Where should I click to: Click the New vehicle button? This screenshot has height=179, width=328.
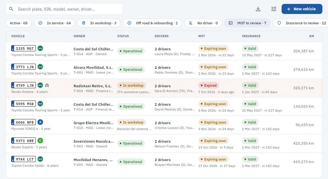302,9
